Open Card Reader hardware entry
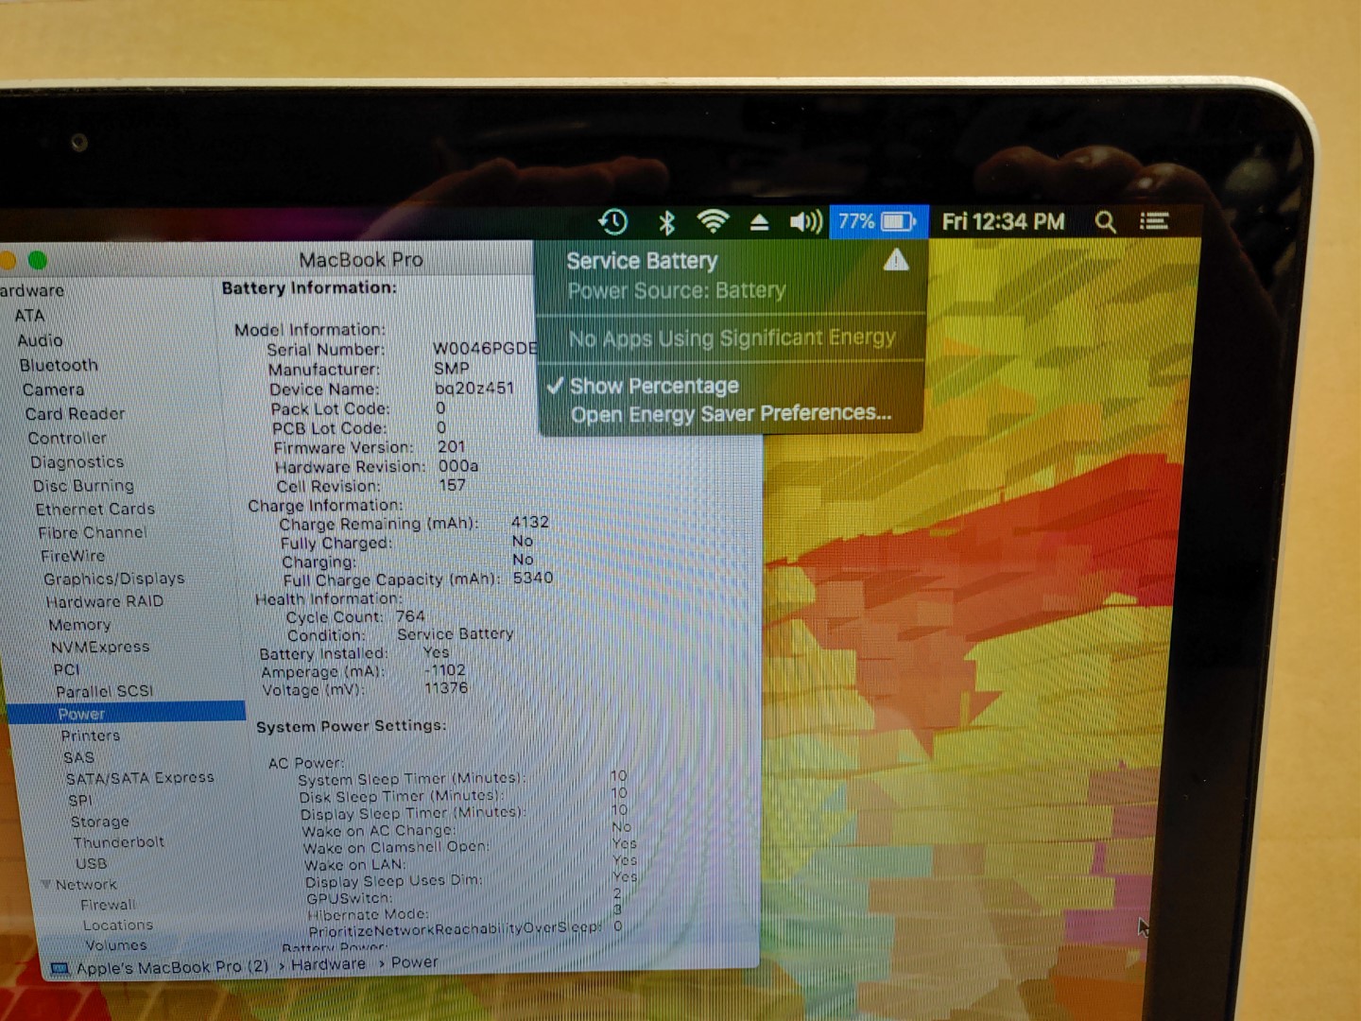 pyautogui.click(x=75, y=413)
